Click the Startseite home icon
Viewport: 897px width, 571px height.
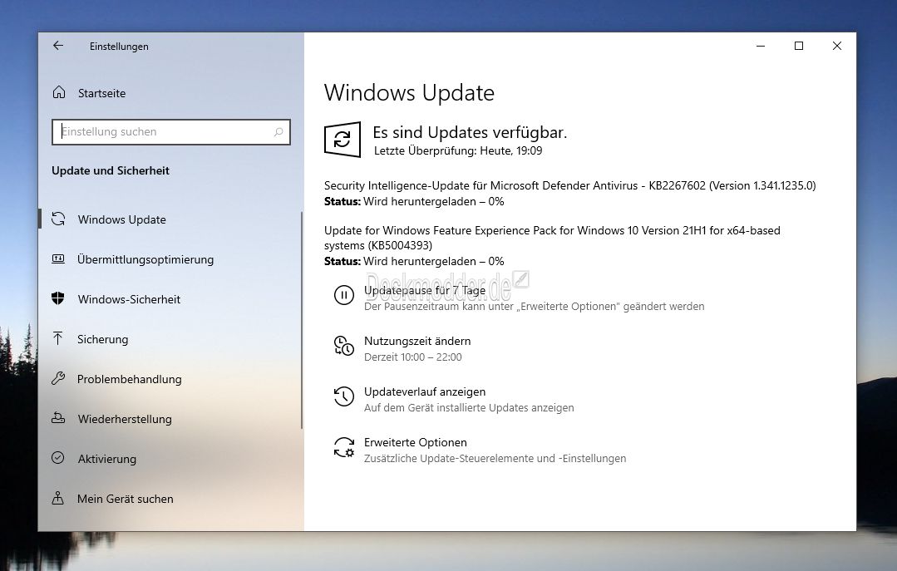tap(59, 92)
